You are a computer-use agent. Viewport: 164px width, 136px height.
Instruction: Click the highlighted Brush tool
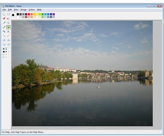[8, 27]
